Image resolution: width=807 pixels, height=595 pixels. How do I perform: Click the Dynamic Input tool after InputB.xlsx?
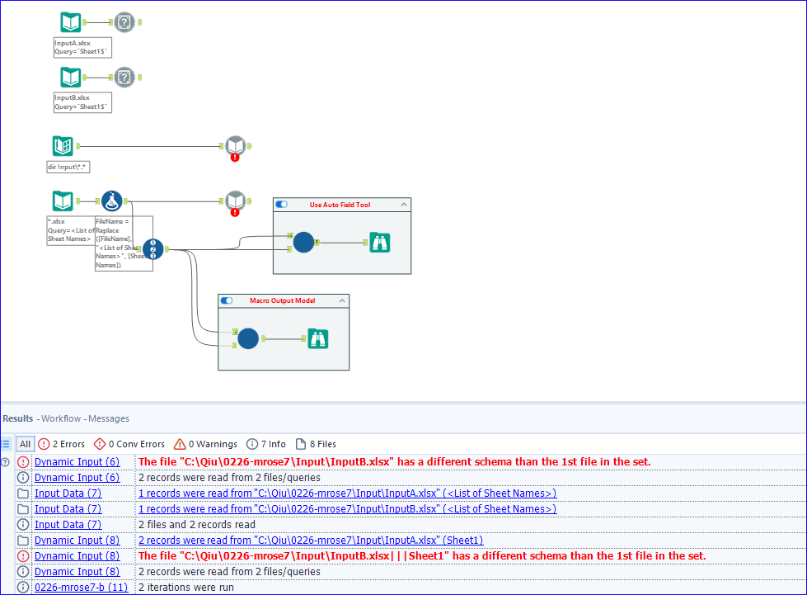click(x=124, y=77)
